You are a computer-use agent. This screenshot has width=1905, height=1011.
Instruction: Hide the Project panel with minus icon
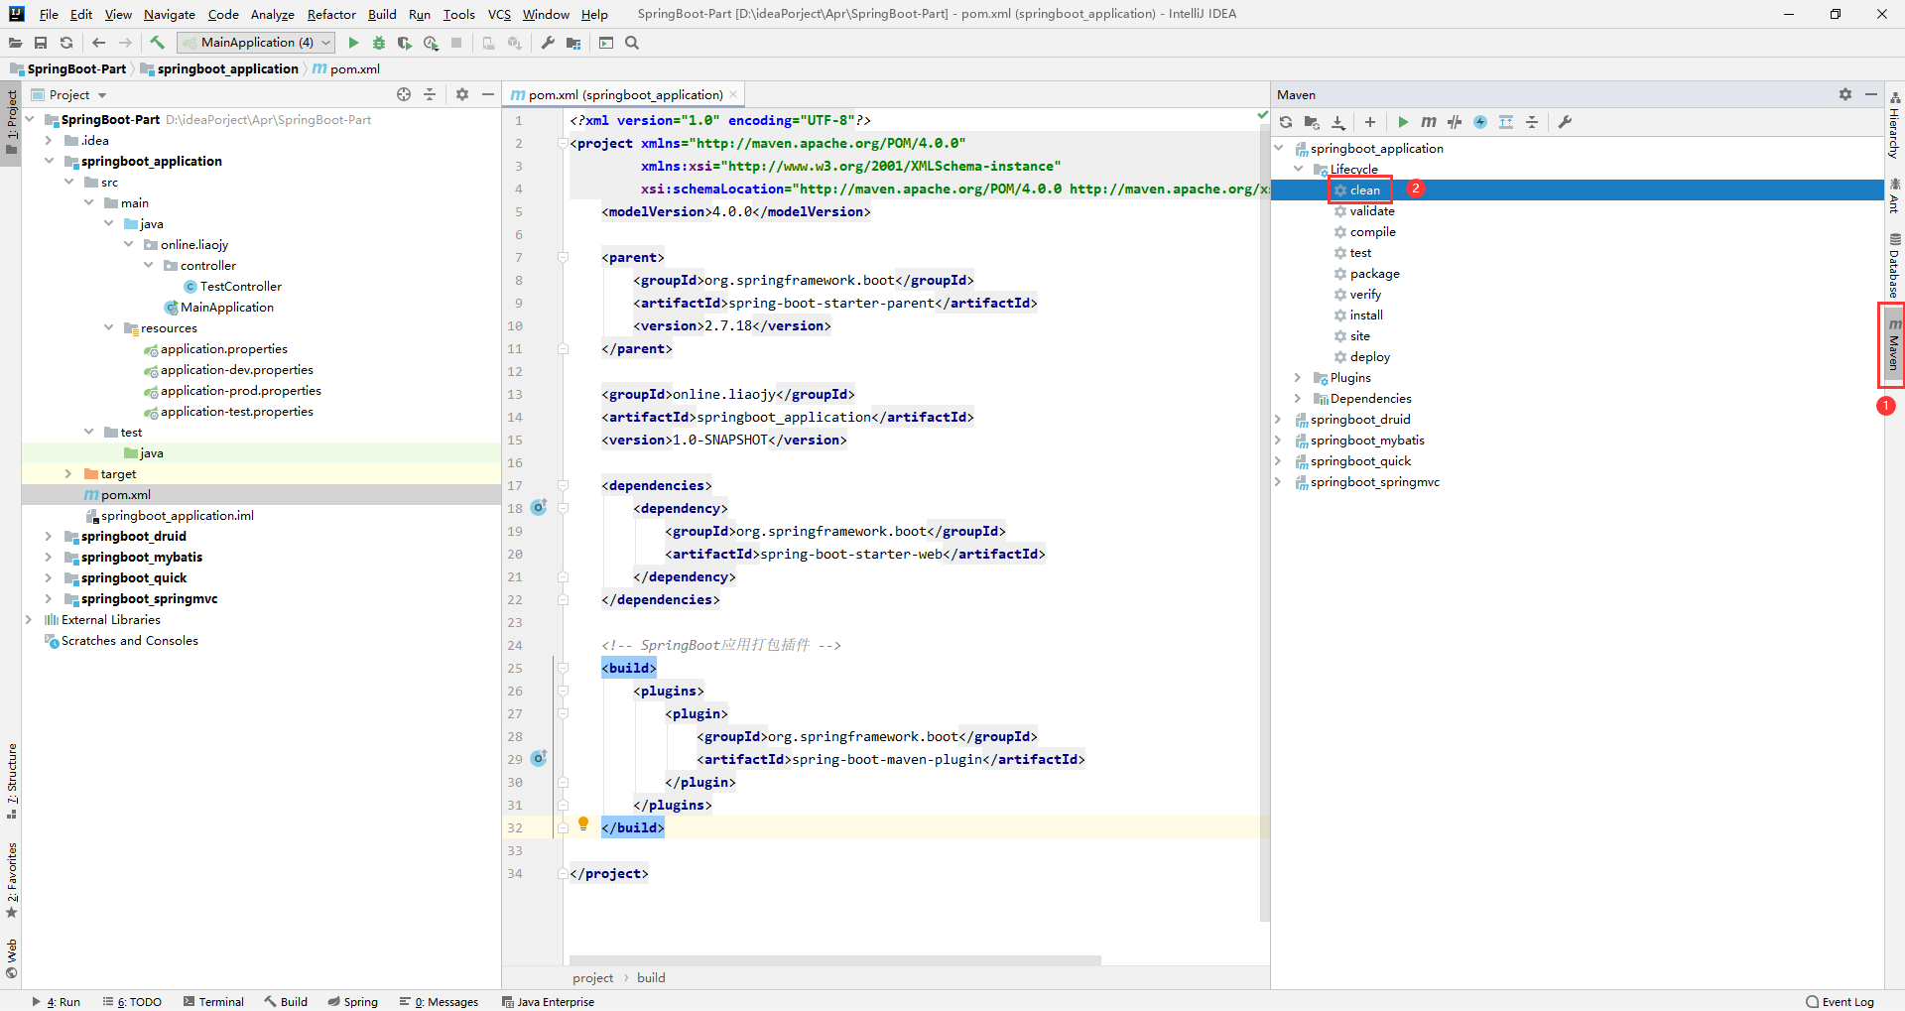click(x=488, y=94)
